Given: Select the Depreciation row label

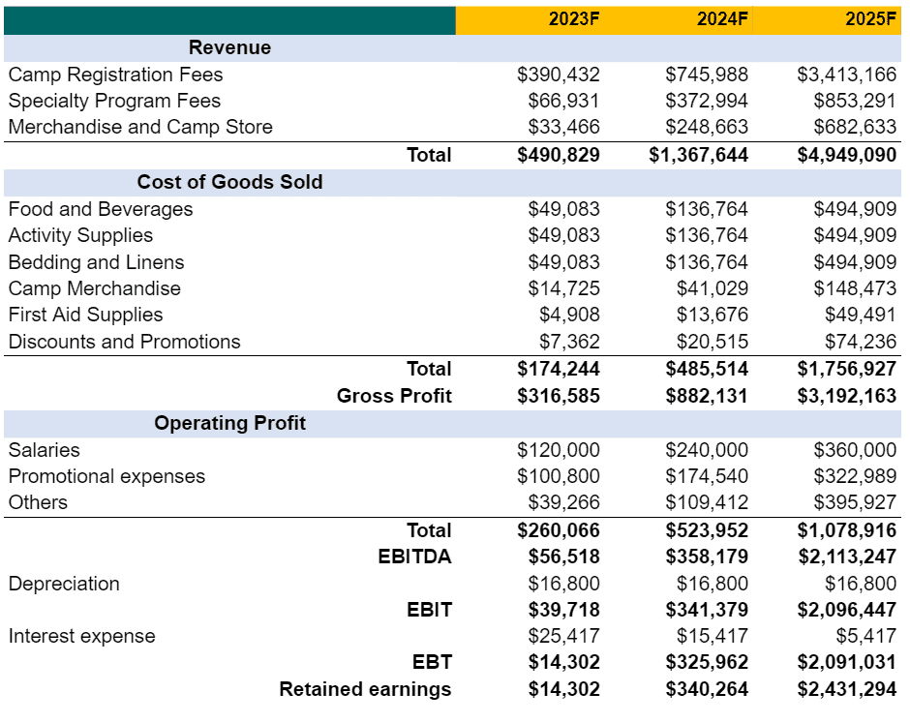Looking at the screenshot, I should click(64, 584).
